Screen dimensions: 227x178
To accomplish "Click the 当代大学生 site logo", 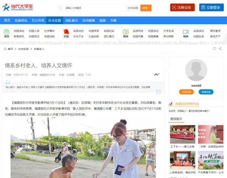I will 18,7.
